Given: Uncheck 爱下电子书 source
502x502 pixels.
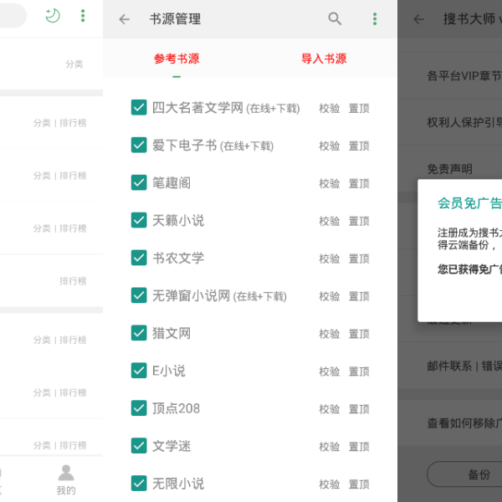Looking at the screenshot, I should 139,145.
